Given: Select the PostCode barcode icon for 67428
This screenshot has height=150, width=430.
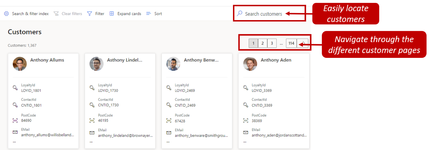Looking at the screenshot, I should (169, 121).
